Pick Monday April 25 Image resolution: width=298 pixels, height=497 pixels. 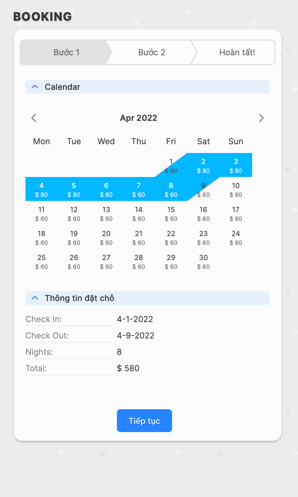click(41, 261)
